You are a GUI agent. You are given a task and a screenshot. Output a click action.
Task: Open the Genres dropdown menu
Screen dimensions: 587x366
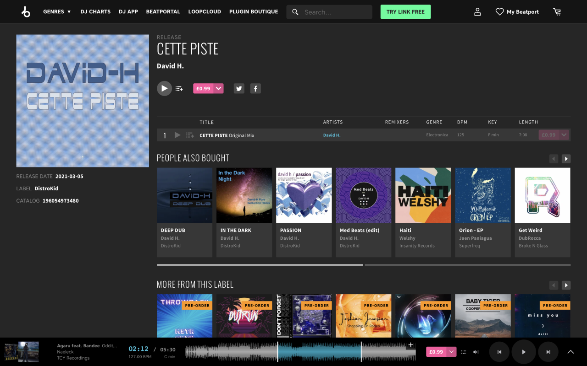click(x=57, y=12)
